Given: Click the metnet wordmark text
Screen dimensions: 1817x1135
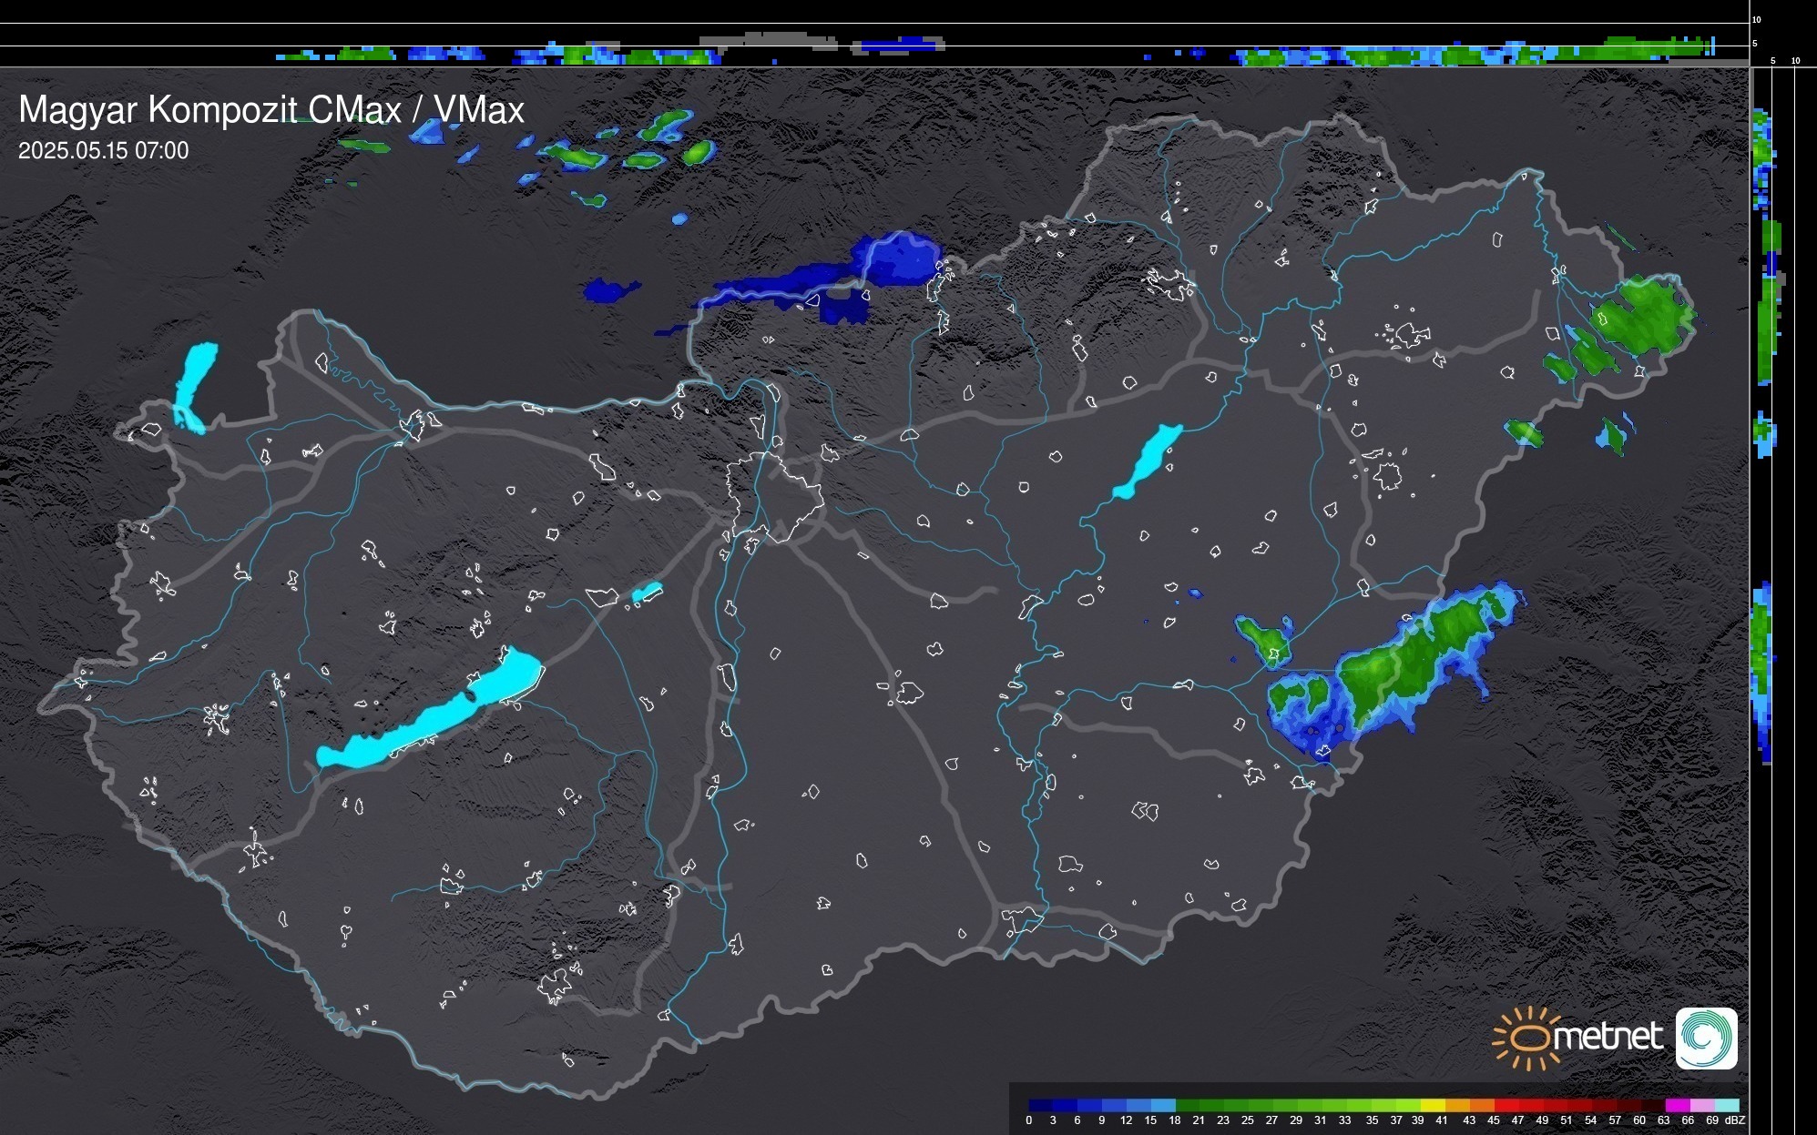Looking at the screenshot, I should click(1608, 1037).
